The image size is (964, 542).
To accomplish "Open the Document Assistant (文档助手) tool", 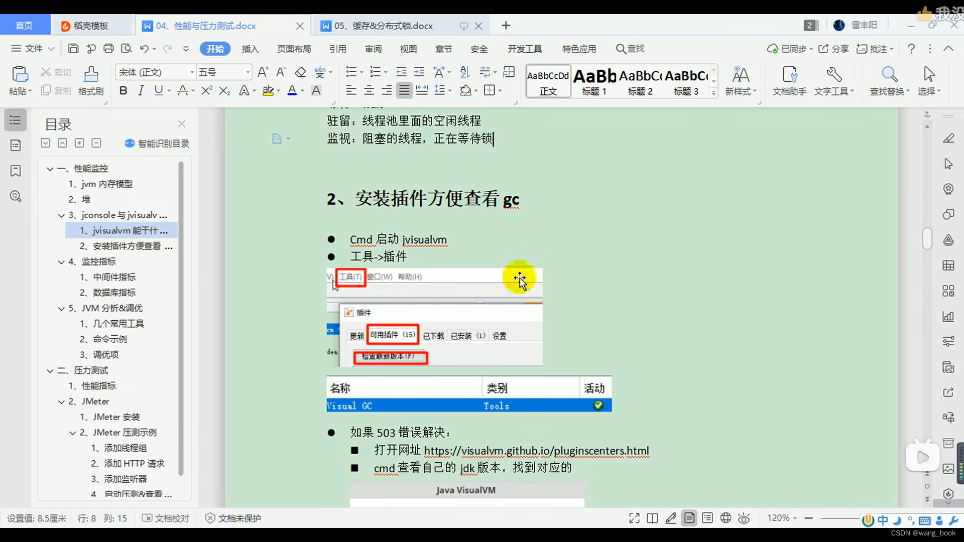I will pos(789,80).
